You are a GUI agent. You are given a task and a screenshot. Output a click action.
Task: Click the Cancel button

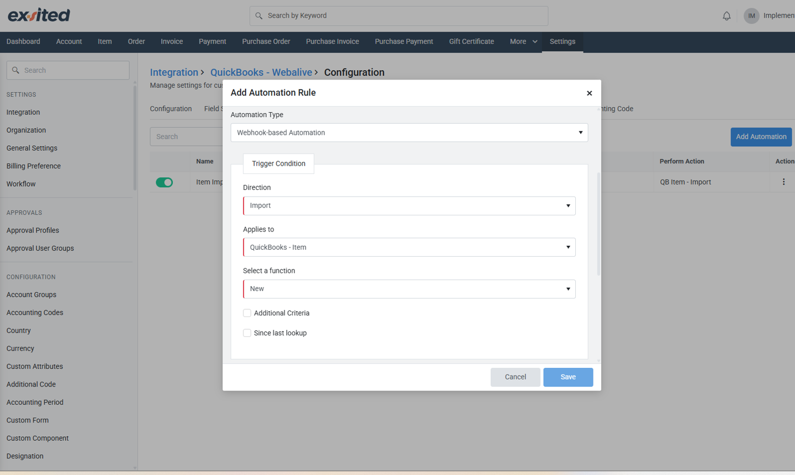(x=515, y=377)
